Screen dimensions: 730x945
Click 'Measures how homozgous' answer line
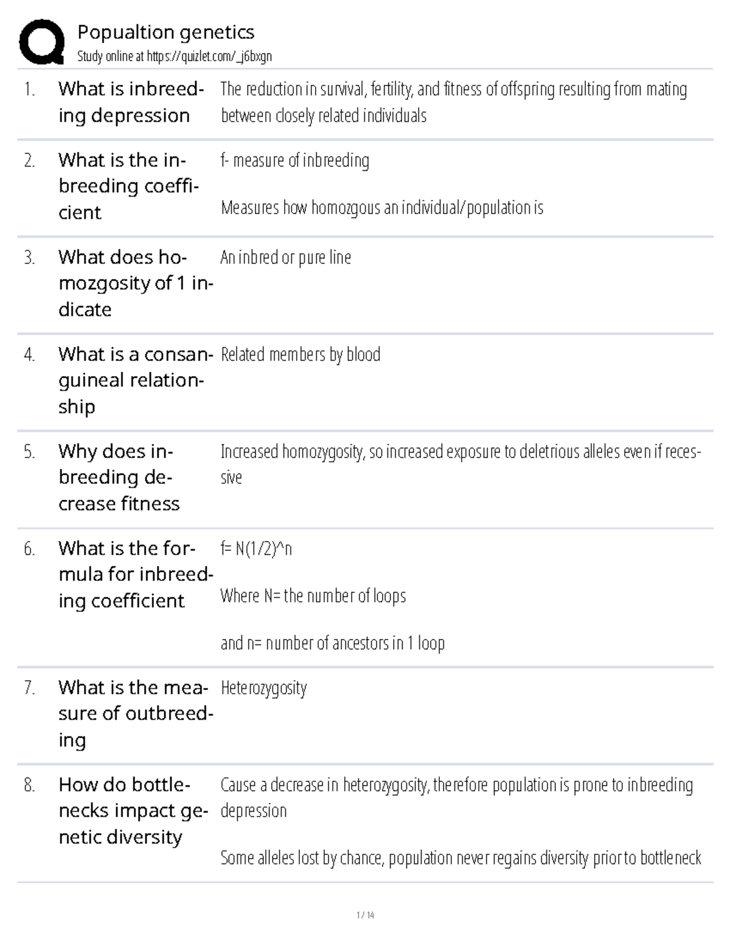381,208
